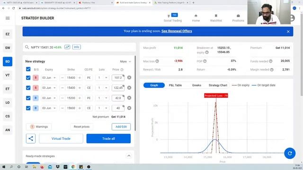Show Breakeven at expiry help icon
This screenshot has height=170, width=303.
[207, 52]
